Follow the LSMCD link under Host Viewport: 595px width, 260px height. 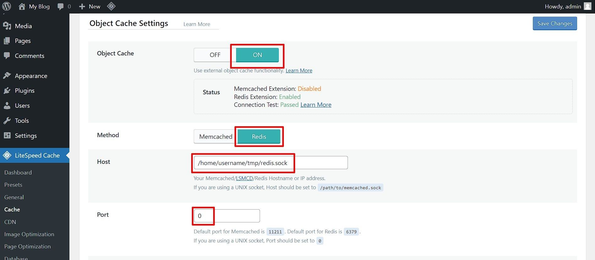point(244,178)
